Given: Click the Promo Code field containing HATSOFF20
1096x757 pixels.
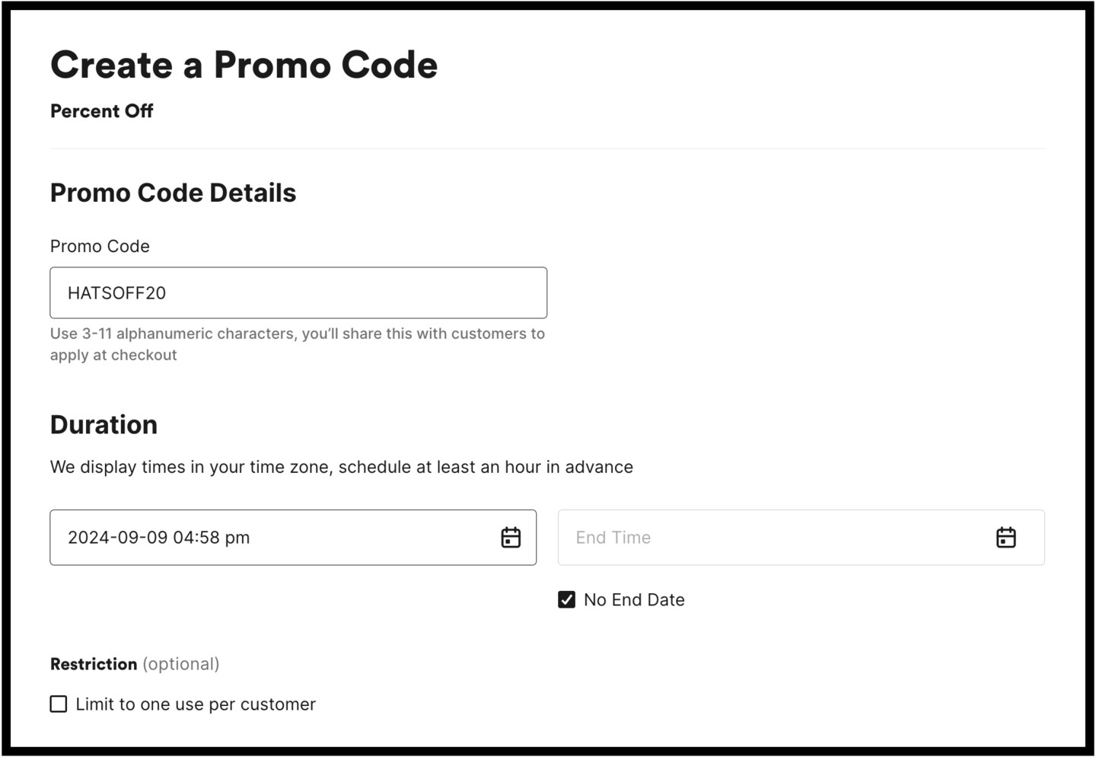Looking at the screenshot, I should (x=298, y=293).
